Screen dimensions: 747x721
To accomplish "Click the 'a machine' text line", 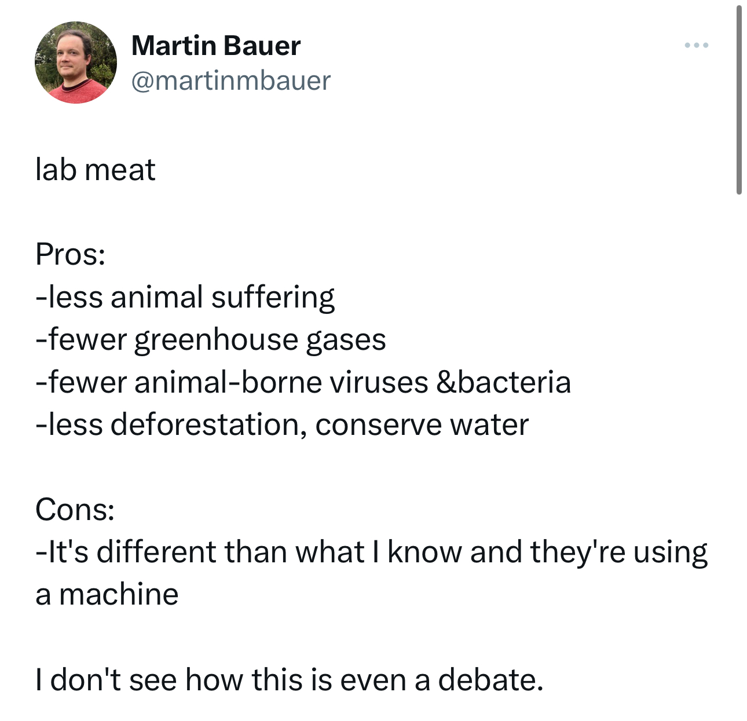I will pyautogui.click(x=107, y=594).
